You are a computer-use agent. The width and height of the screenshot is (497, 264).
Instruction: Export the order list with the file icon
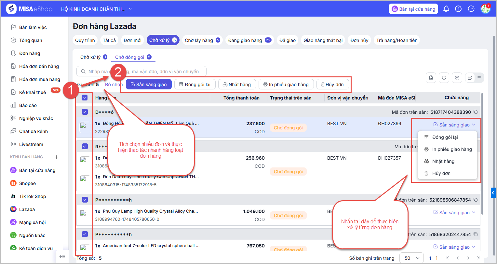tap(431, 78)
